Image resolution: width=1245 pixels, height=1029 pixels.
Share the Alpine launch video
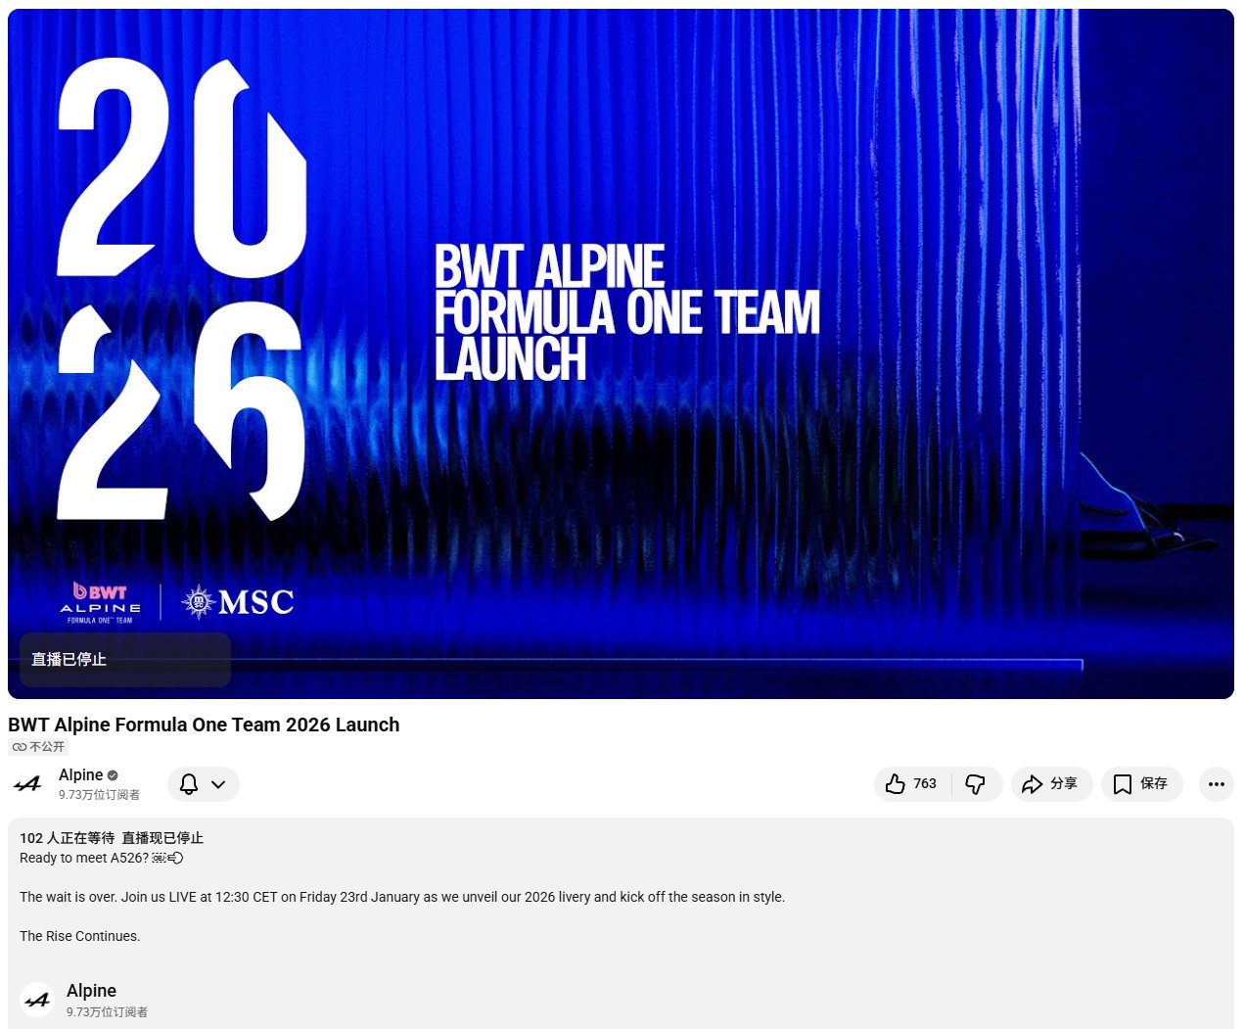[x=1051, y=784]
